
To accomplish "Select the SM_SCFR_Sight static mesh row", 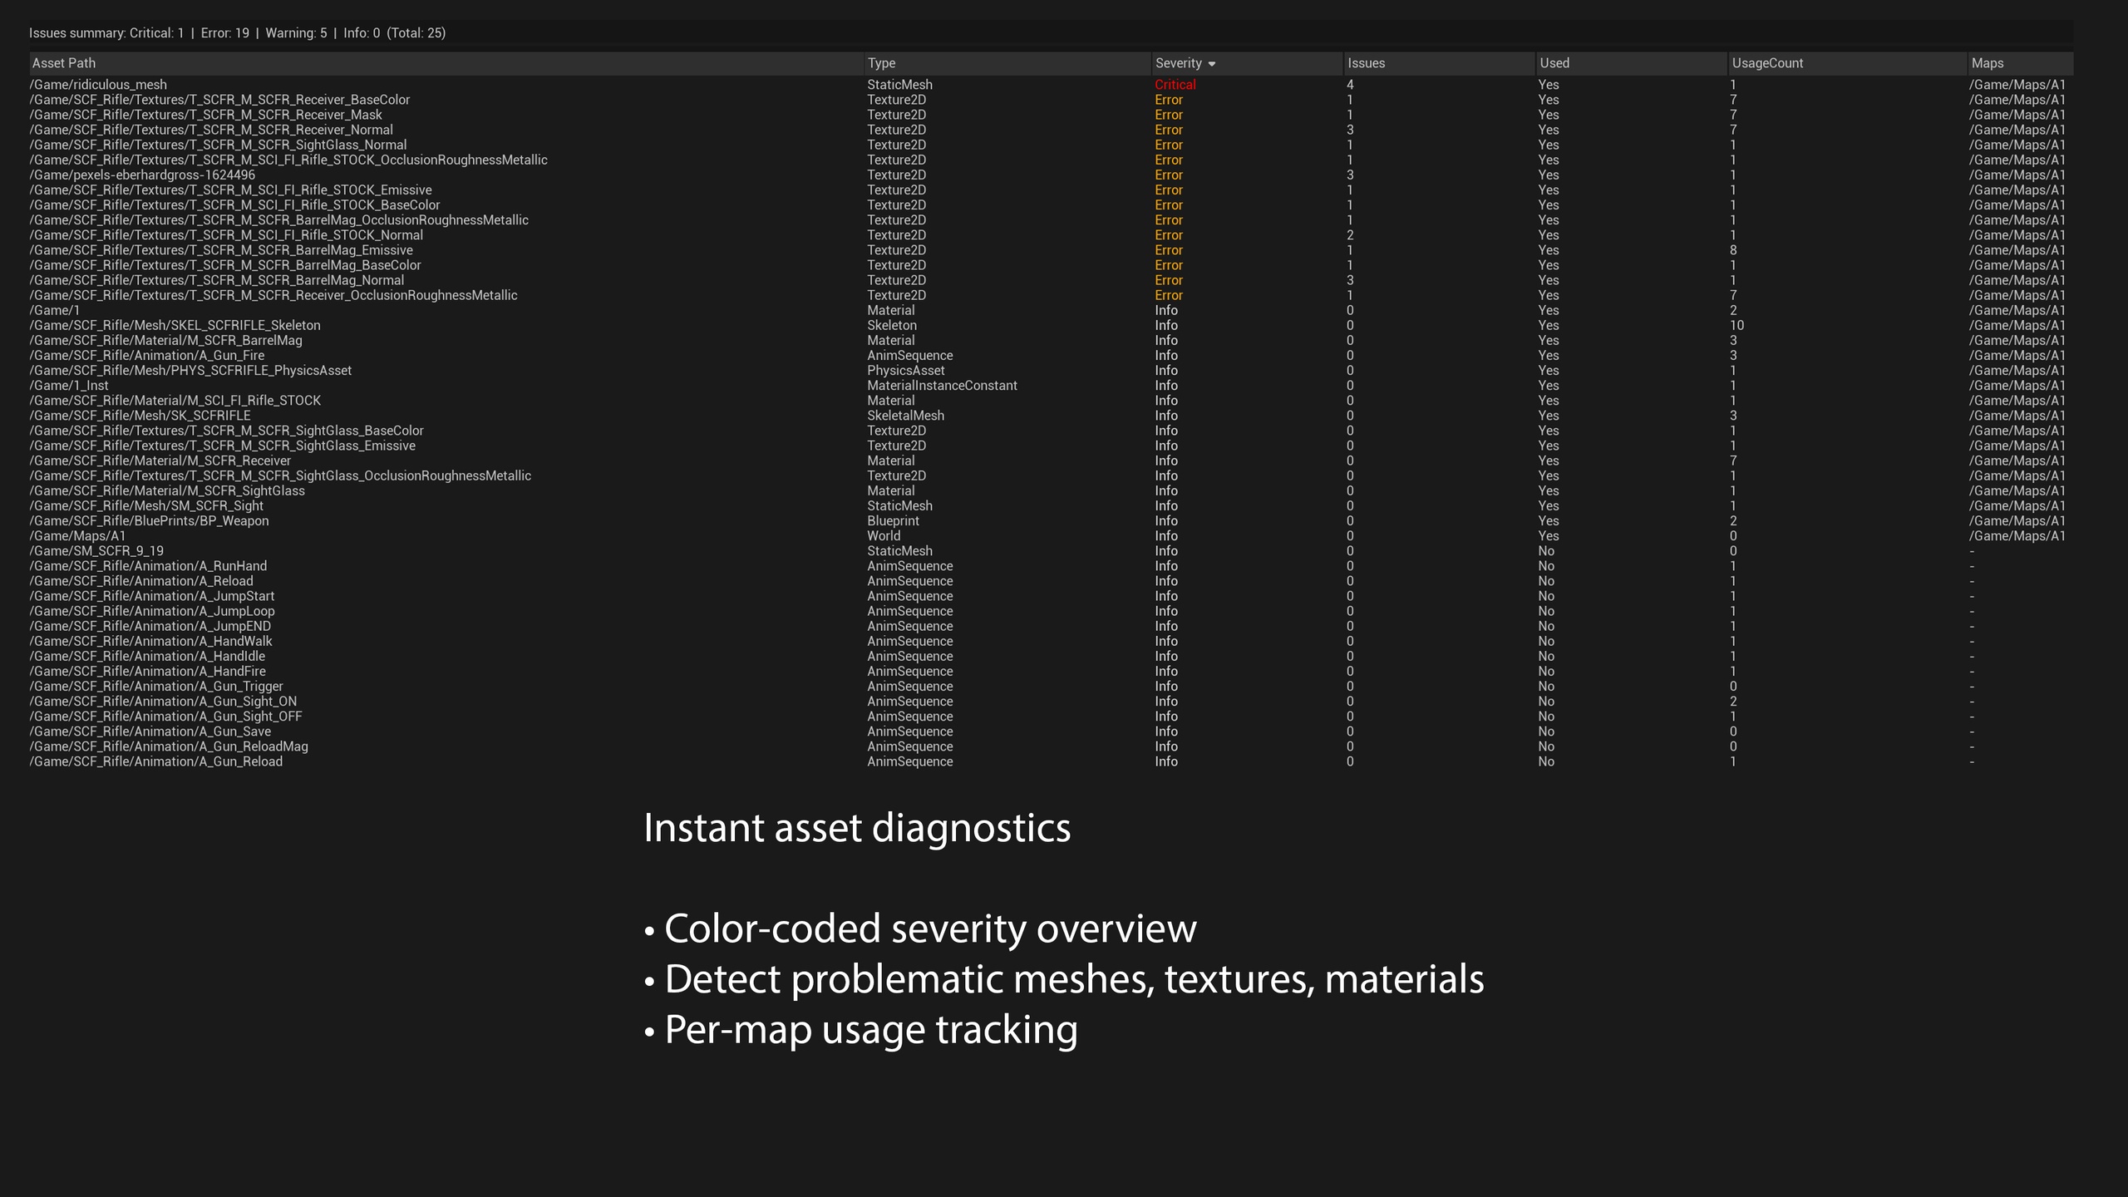I will (x=1051, y=505).
